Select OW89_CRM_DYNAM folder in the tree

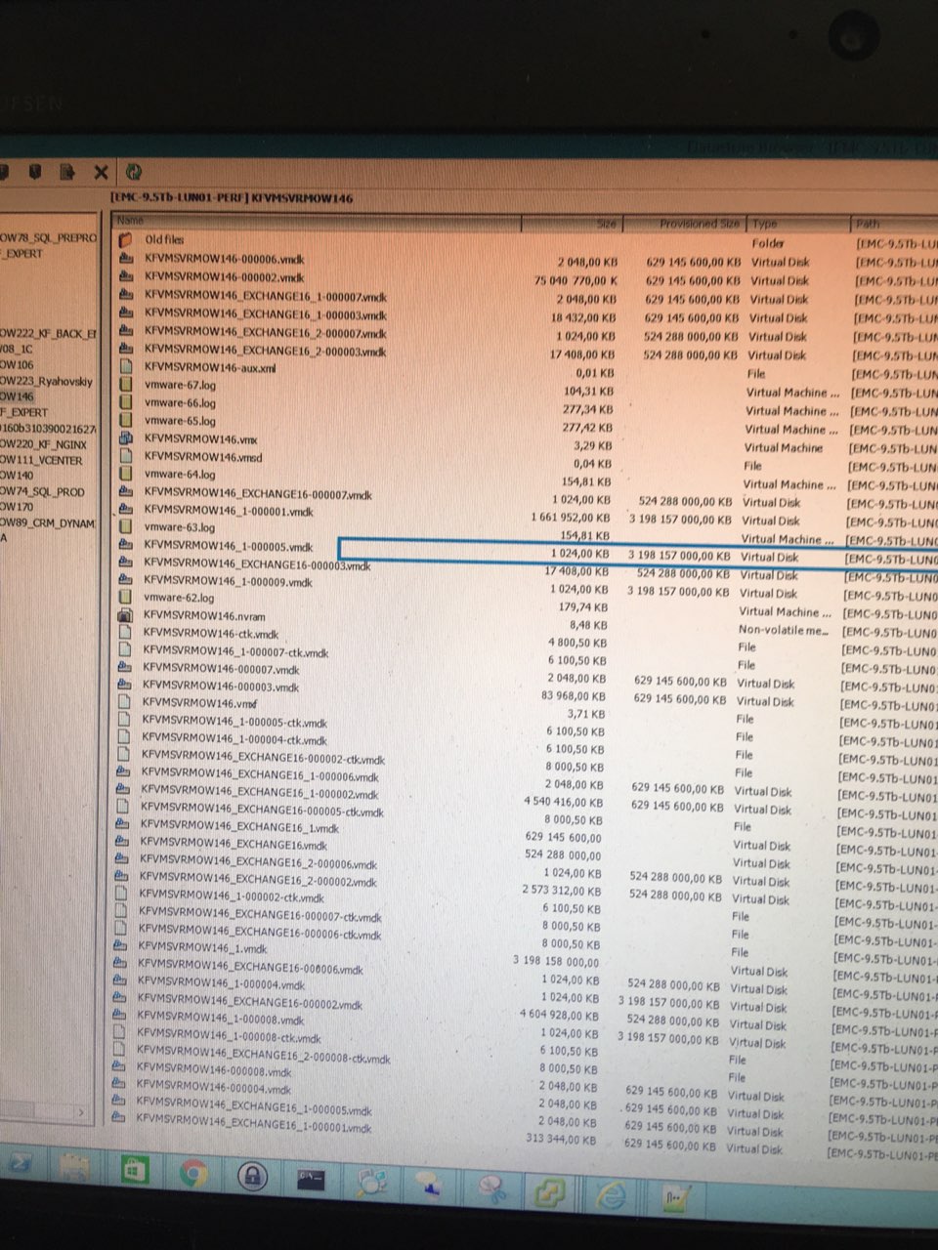pos(48,523)
